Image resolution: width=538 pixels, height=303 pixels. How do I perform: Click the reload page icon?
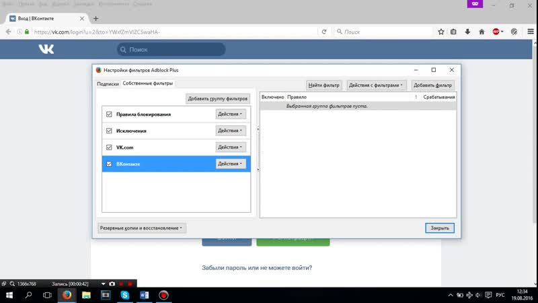coord(324,32)
